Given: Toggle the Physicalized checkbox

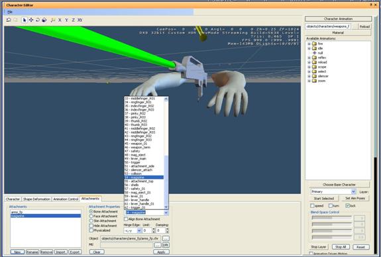Looking at the screenshot, I should 91,231.
